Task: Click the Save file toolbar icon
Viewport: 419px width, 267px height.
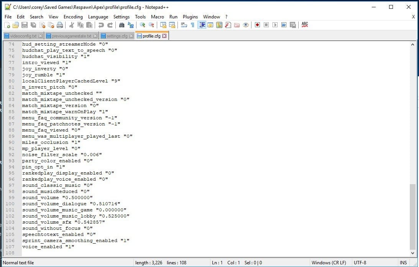Action: click(24, 25)
